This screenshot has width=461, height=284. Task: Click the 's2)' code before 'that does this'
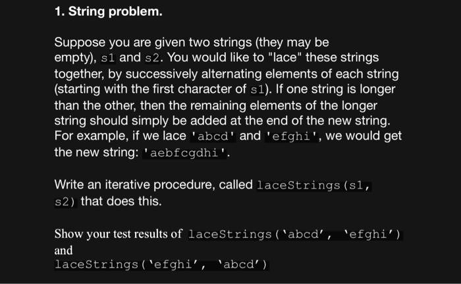coord(65,202)
